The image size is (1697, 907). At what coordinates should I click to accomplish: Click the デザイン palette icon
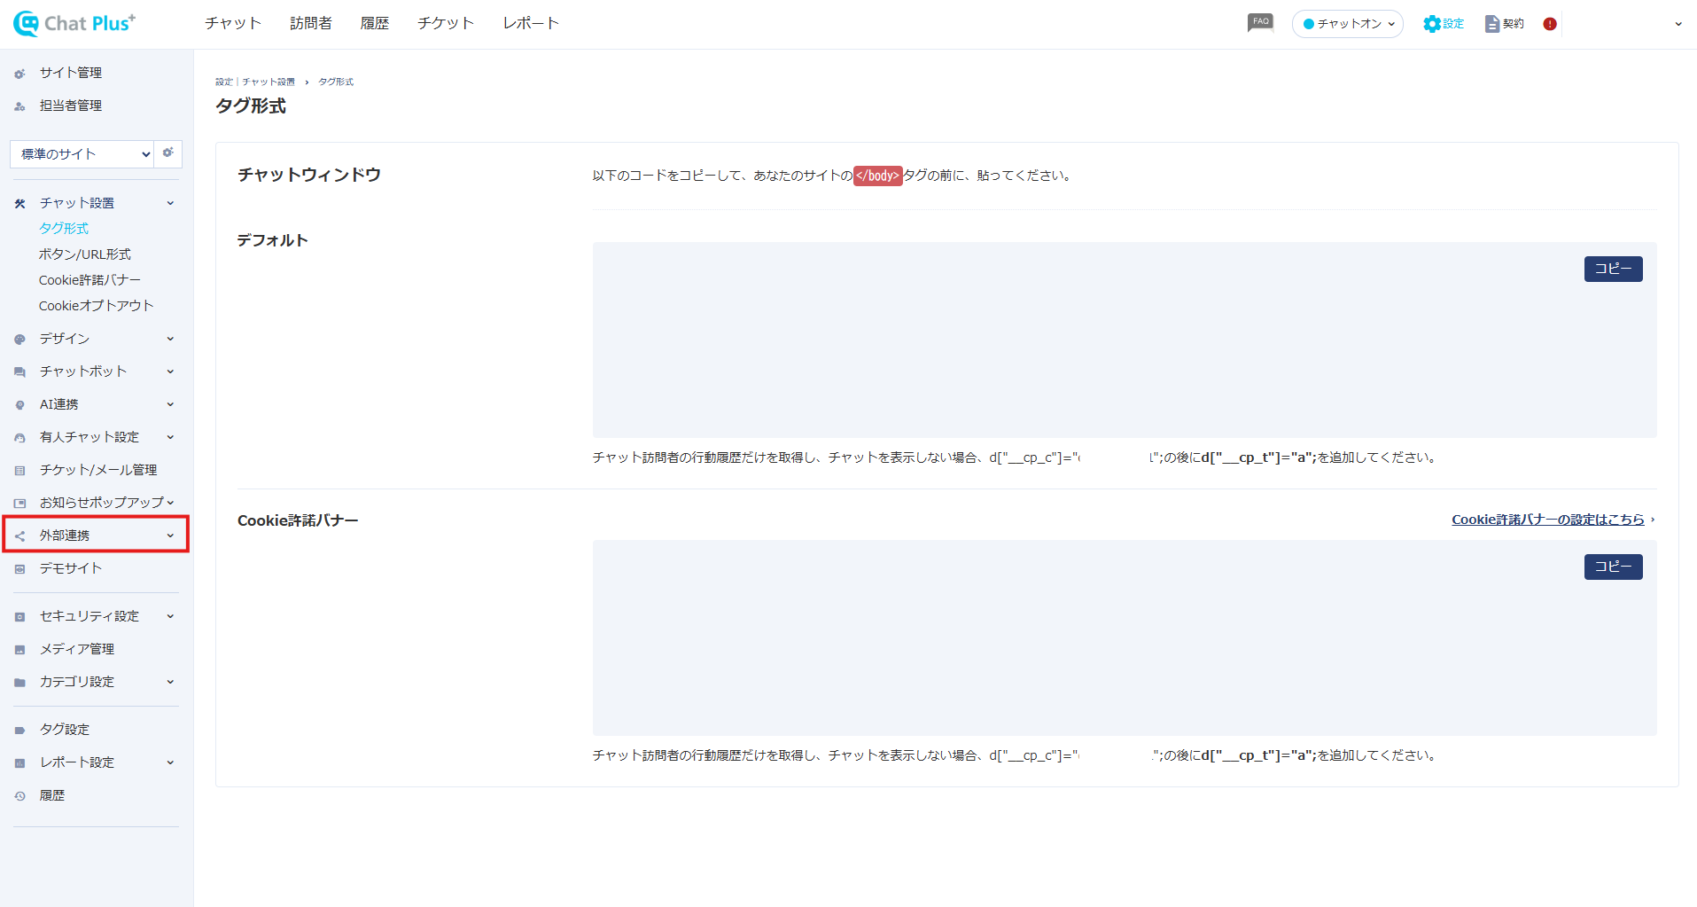click(19, 340)
